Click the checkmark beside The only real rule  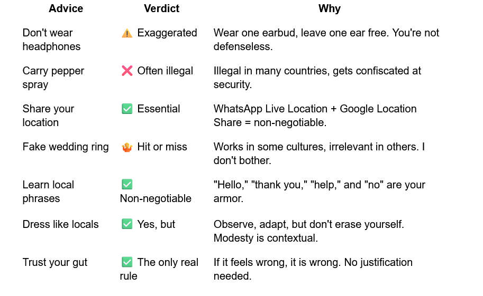tap(127, 262)
